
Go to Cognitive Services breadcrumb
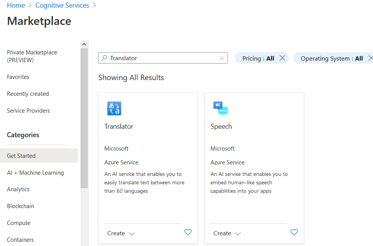pyautogui.click(x=62, y=5)
